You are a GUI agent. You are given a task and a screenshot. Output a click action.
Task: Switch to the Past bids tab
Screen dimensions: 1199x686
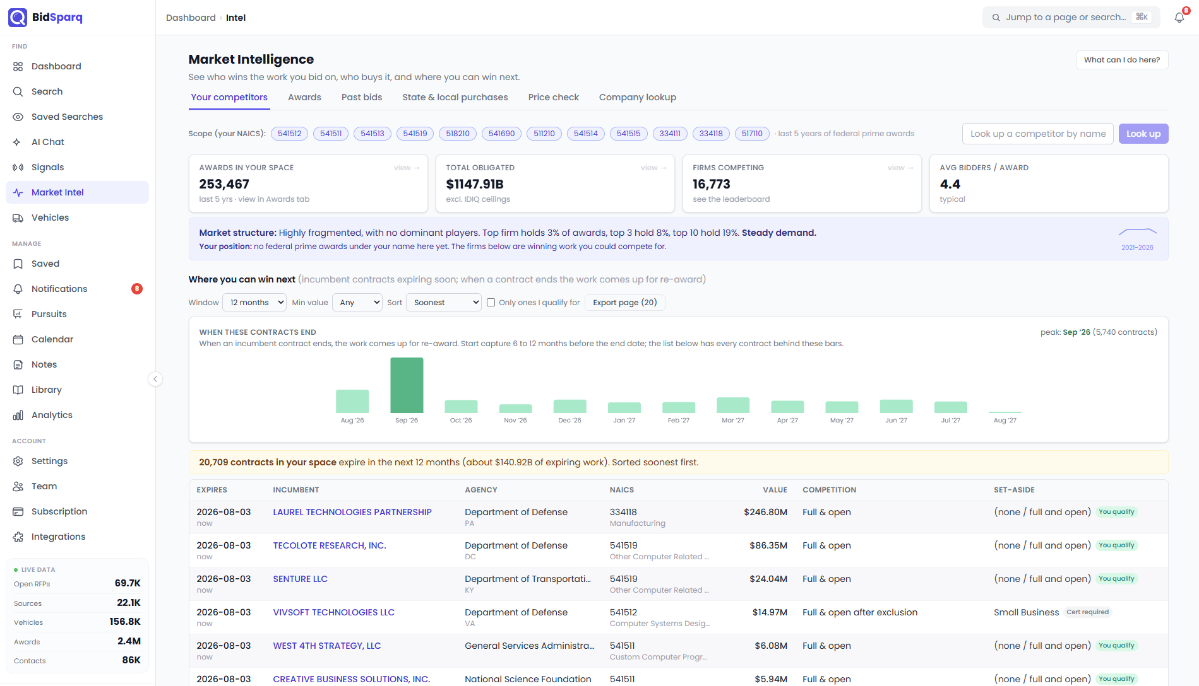362,97
